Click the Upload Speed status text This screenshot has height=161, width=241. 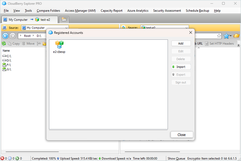[79, 158]
